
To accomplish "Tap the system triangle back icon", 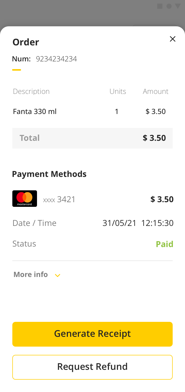I will click(178, 6).
